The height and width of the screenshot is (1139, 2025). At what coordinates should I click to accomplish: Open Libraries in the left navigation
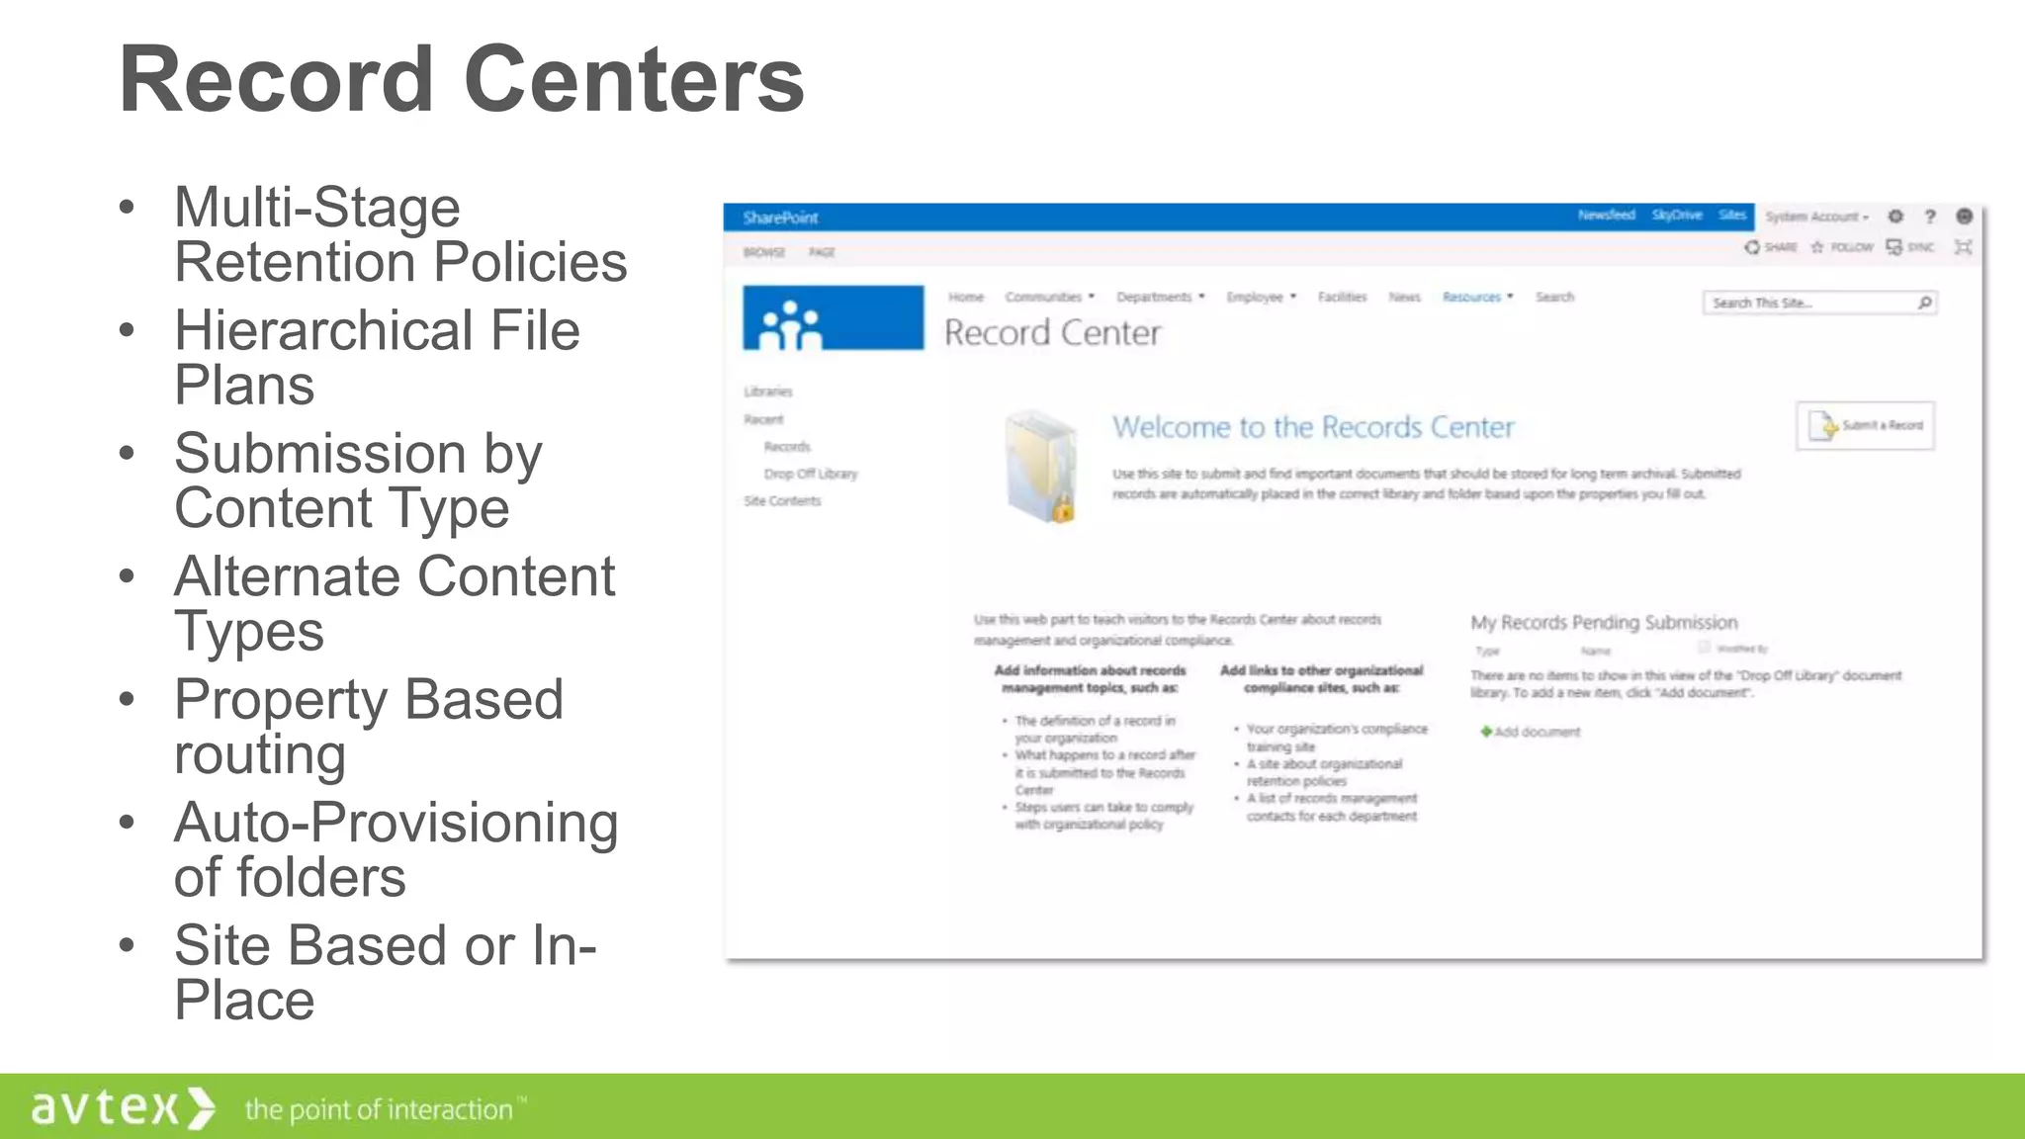[x=768, y=392]
